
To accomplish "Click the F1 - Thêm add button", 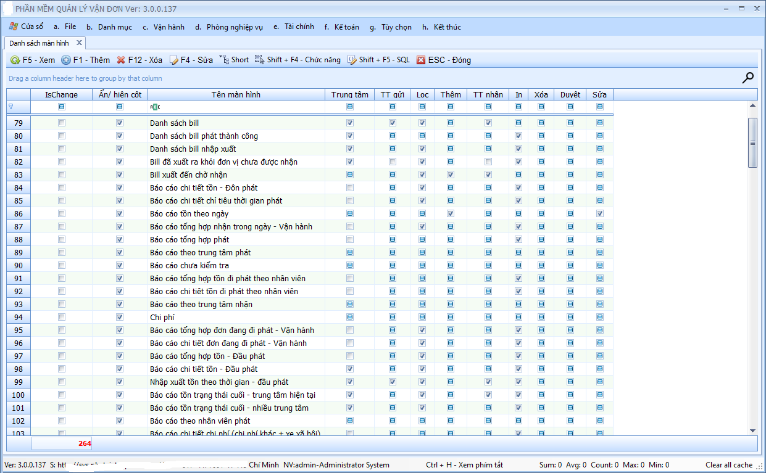I will point(86,60).
